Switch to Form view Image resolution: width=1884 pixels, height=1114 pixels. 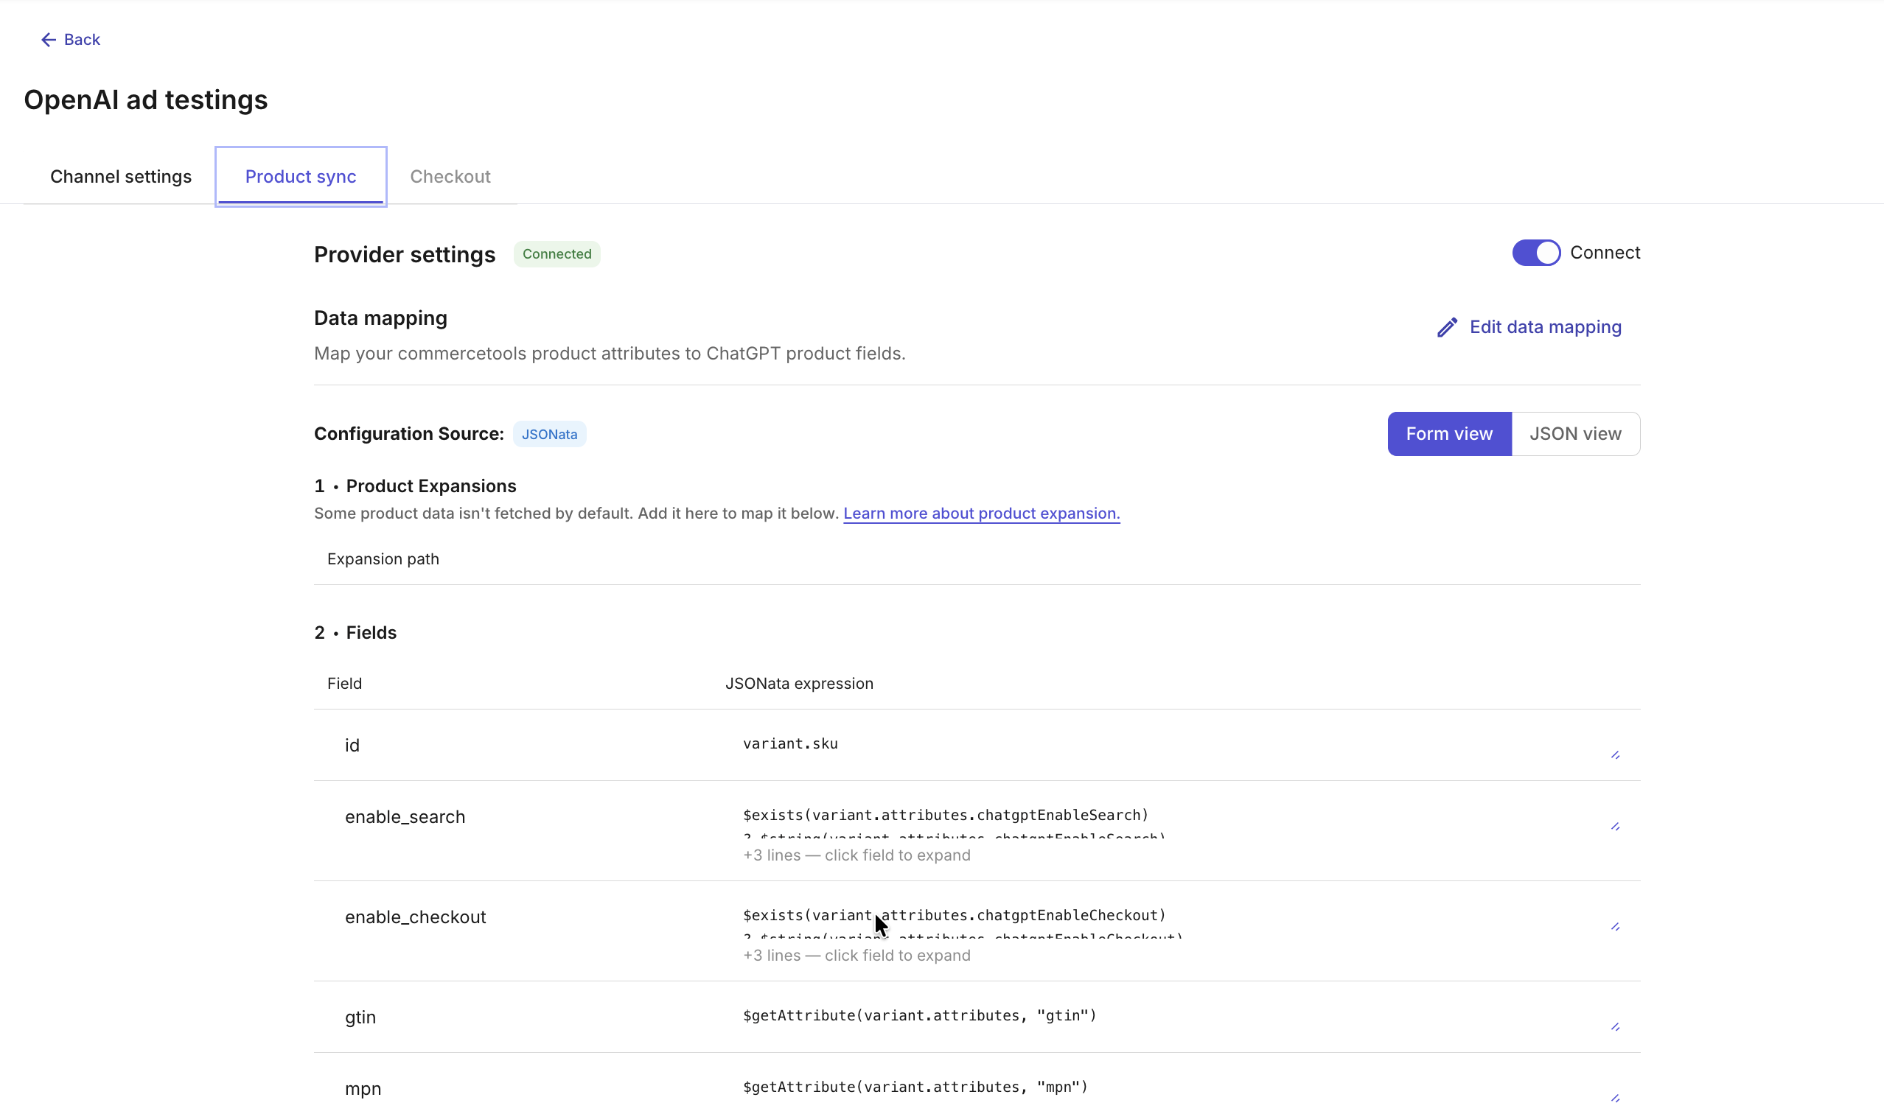pos(1448,434)
